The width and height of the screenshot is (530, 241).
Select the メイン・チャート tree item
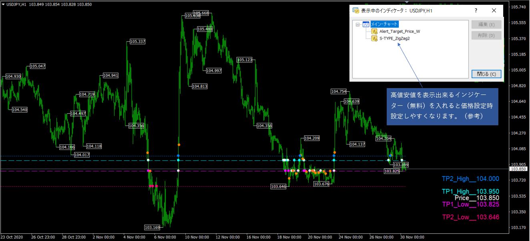pos(385,24)
